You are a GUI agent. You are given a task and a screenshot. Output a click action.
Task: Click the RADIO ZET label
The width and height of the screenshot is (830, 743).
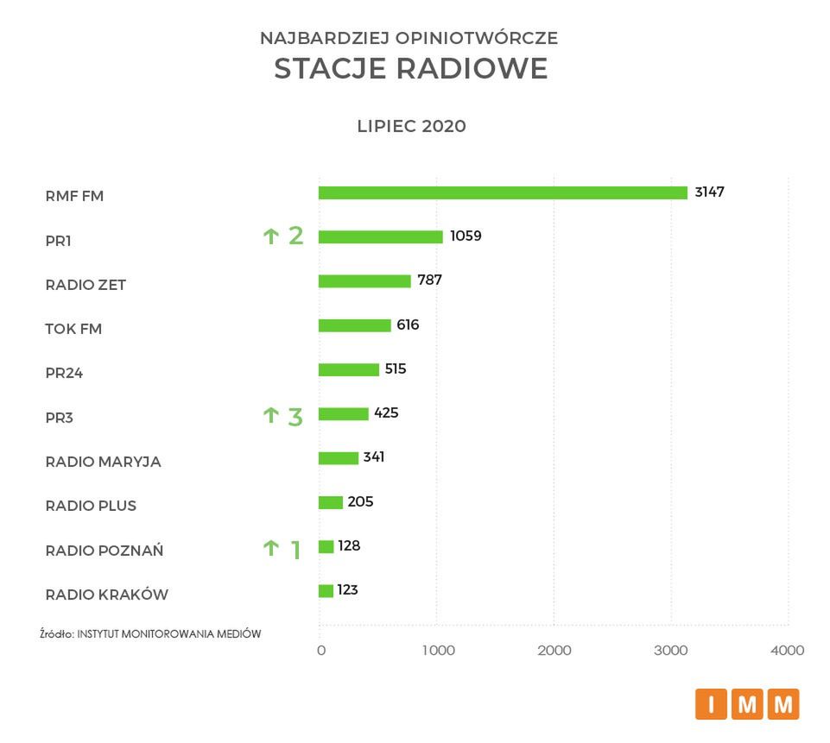click(86, 285)
